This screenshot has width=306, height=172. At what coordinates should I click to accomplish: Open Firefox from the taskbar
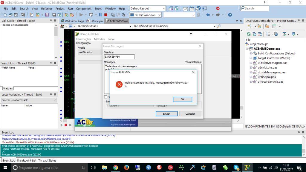point(126,168)
